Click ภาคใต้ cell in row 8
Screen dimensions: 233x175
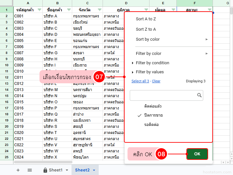point(114,53)
